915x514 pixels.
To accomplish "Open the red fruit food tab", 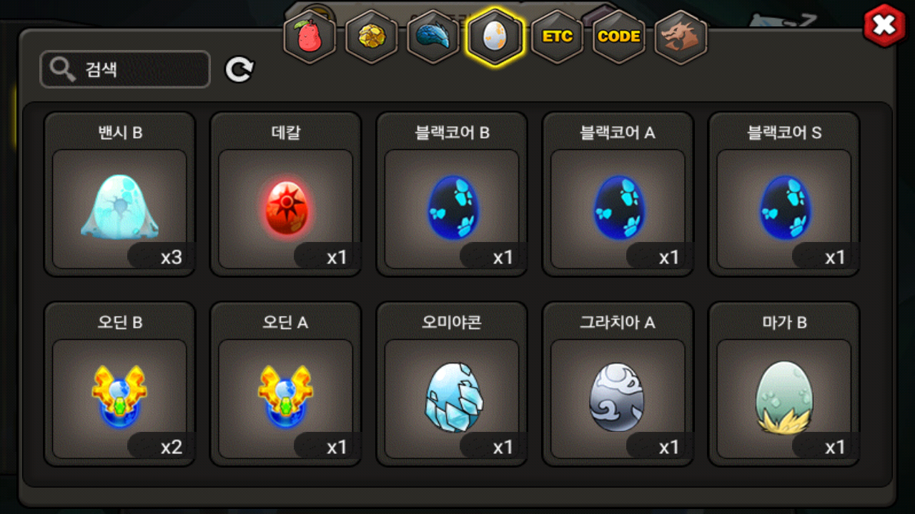I will 310,36.
